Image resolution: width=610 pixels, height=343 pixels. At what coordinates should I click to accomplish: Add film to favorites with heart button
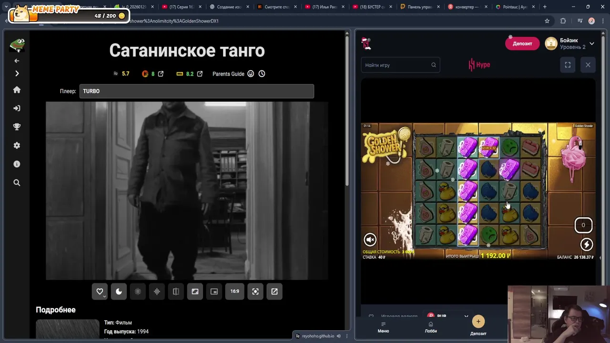point(100,292)
